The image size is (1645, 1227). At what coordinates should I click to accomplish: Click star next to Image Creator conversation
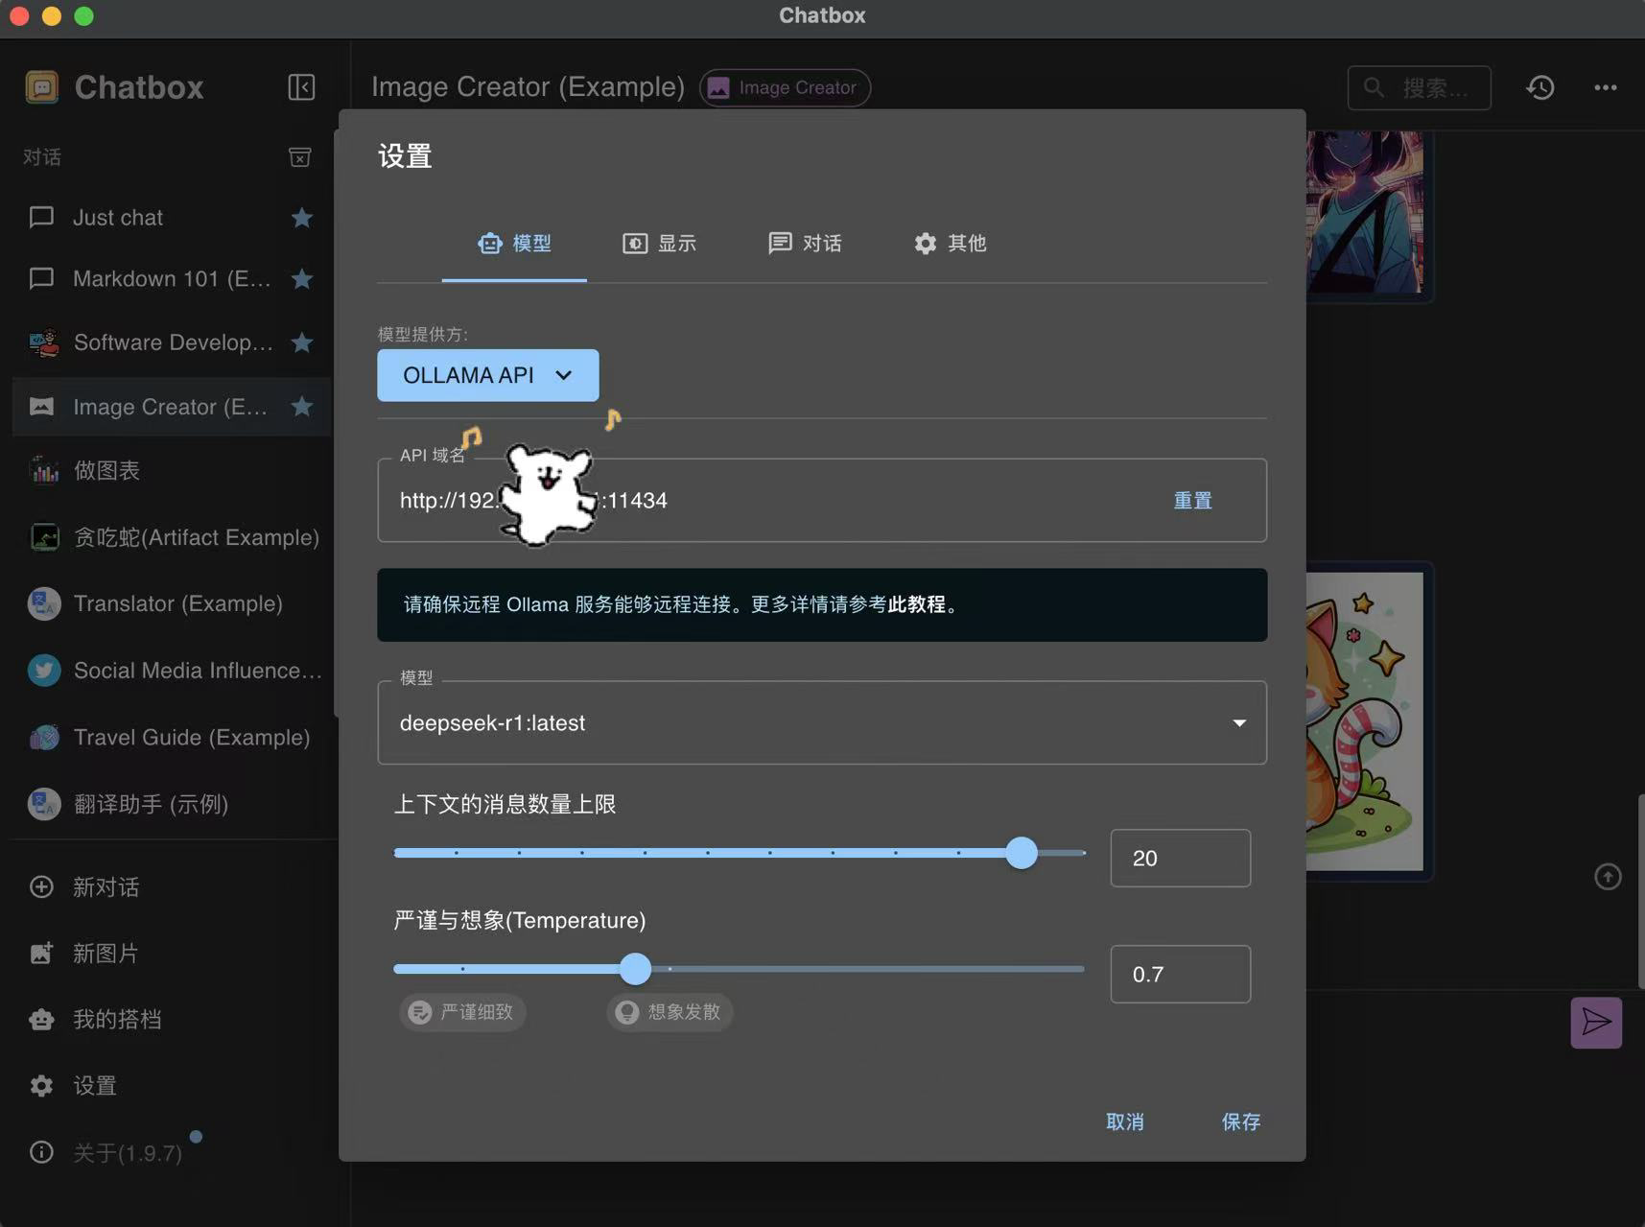pyautogui.click(x=302, y=407)
